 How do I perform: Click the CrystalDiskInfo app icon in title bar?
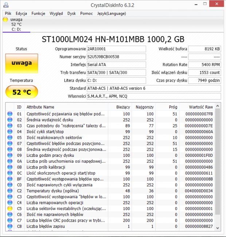click(6, 5)
